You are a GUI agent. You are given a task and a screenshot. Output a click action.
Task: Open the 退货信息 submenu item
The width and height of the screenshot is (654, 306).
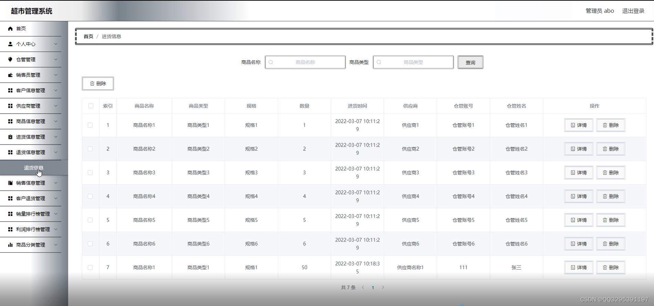pos(34,168)
